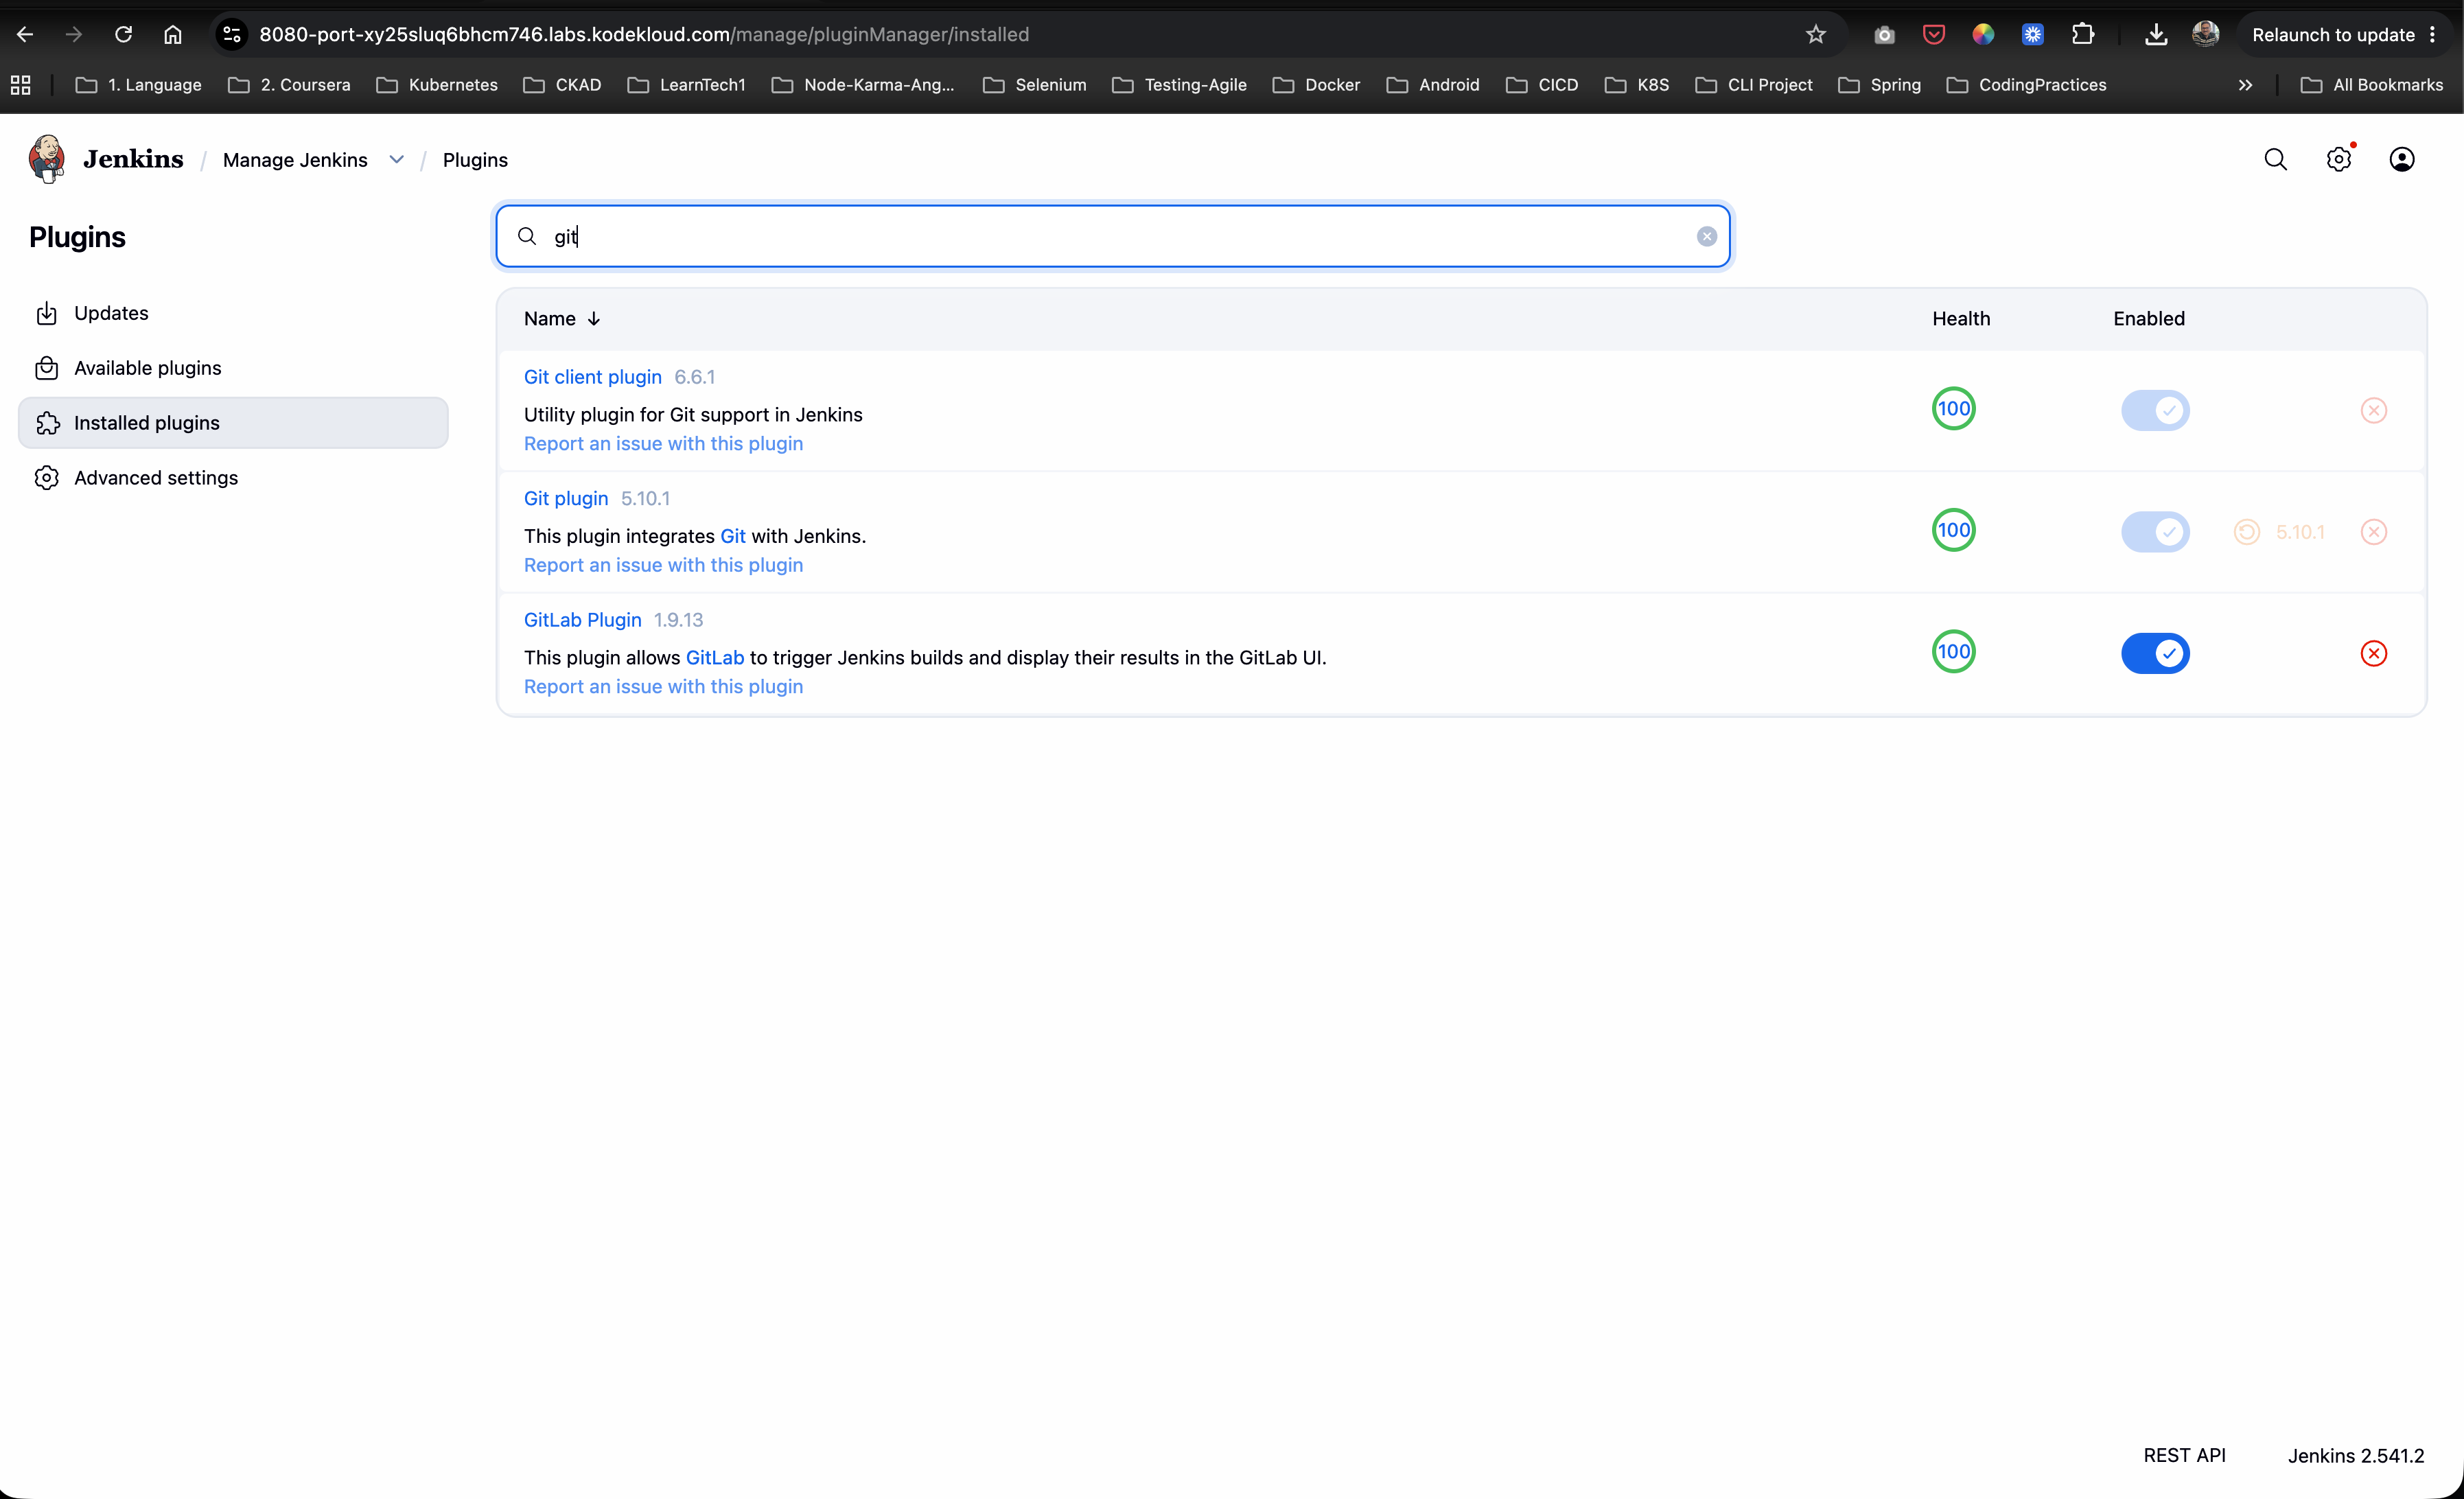Open the REST API link
Viewport: 2464px width, 1499px height.
click(2185, 1455)
